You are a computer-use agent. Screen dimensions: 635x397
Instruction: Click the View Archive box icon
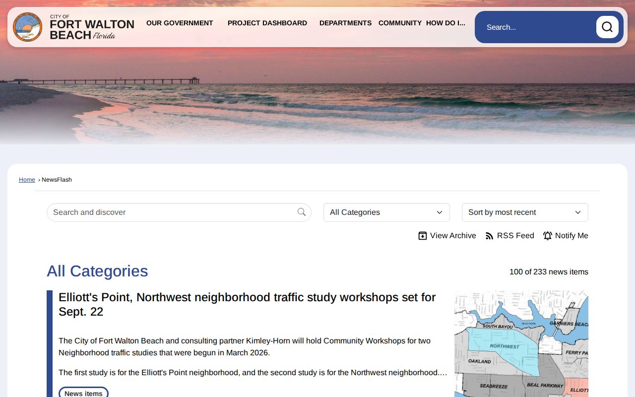423,236
